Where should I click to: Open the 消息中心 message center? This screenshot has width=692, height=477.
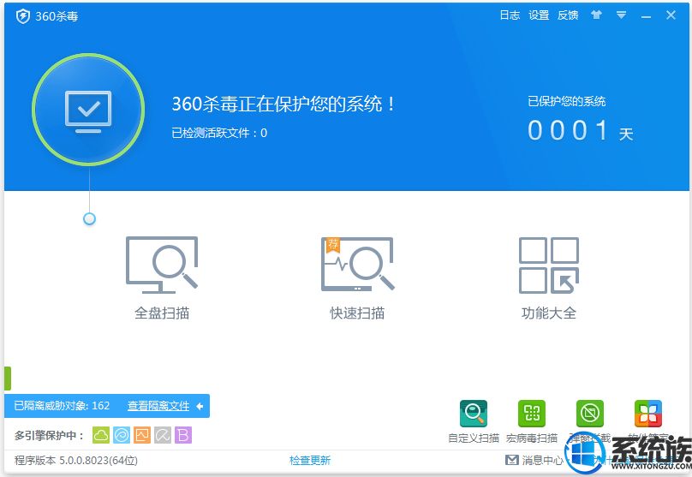(534, 460)
